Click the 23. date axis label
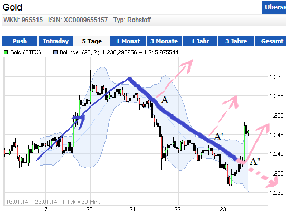Screen dimensions: 286x214 (x=223, y=209)
